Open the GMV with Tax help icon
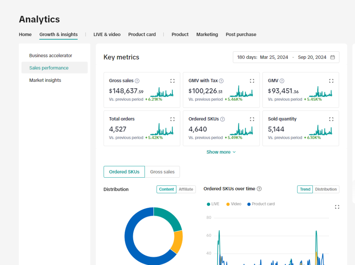 (222, 81)
